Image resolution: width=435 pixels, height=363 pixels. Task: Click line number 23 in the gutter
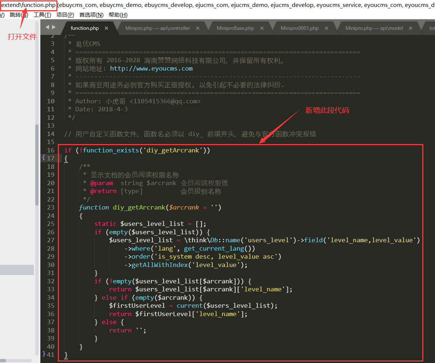point(51,207)
